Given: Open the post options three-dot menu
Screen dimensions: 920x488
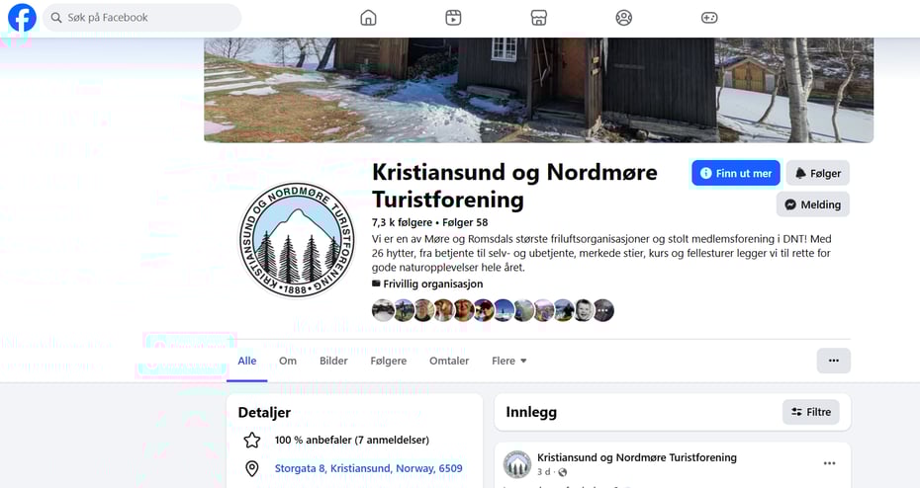Looking at the screenshot, I should click(829, 463).
